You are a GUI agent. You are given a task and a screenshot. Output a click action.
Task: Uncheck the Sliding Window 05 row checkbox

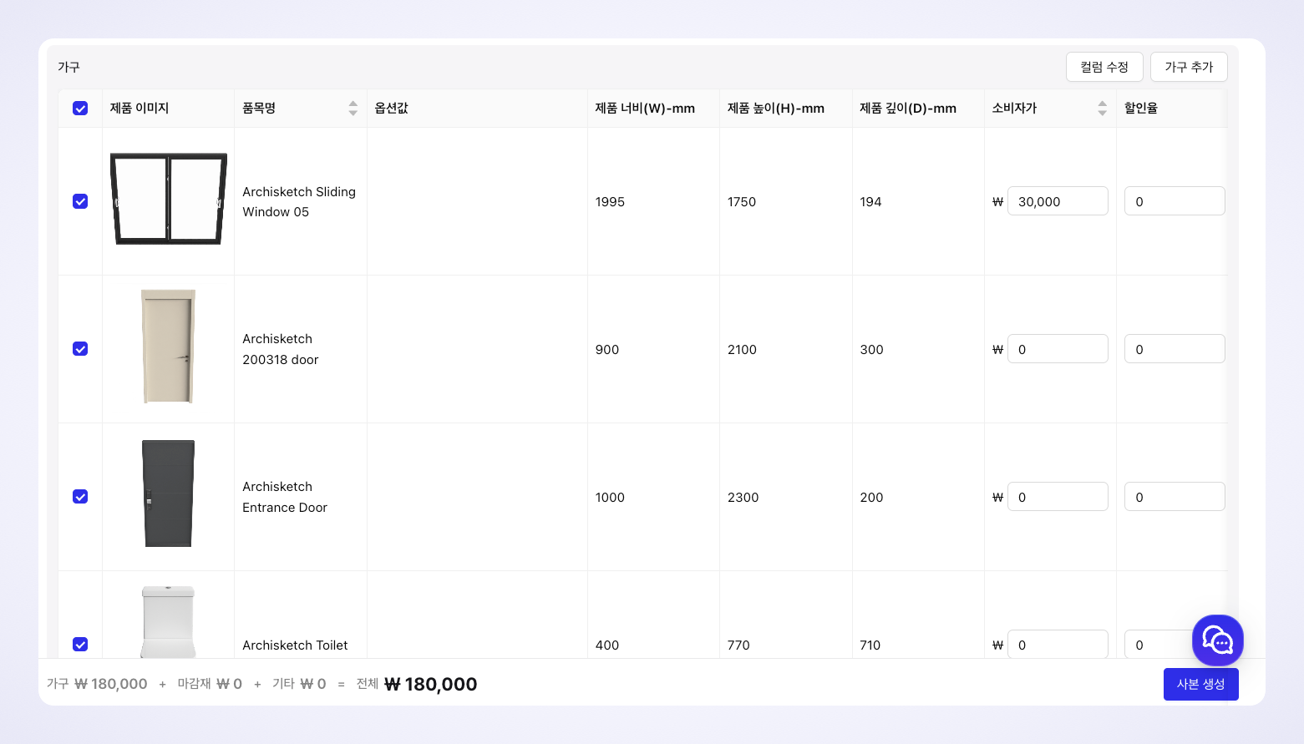pyautogui.click(x=80, y=201)
